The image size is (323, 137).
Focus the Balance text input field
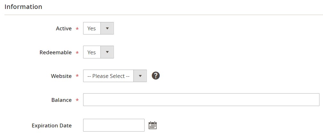[x=201, y=100]
